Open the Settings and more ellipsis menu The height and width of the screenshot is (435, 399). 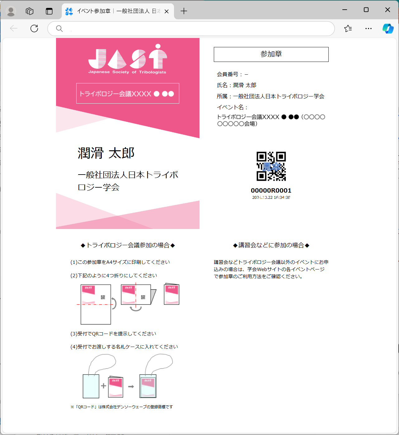(x=368, y=29)
